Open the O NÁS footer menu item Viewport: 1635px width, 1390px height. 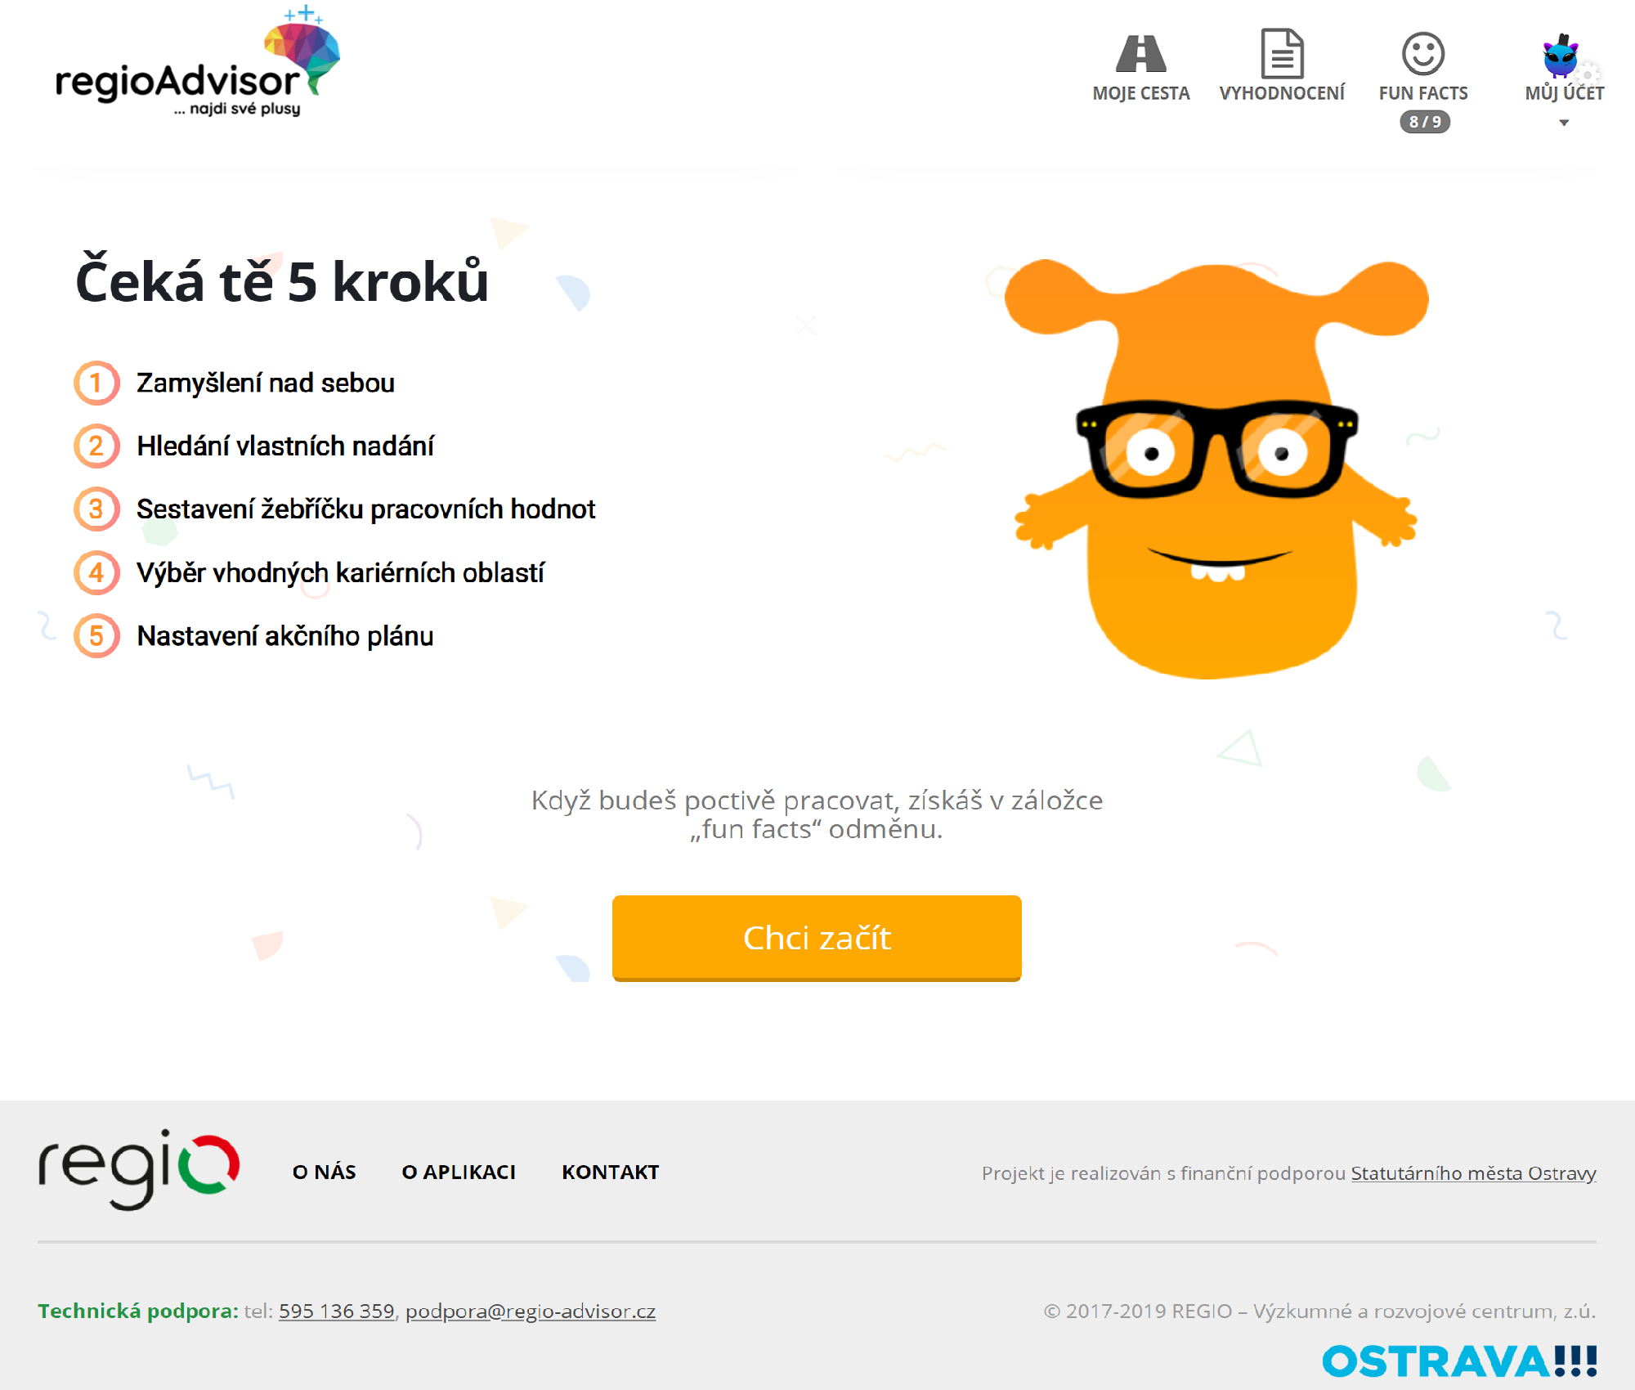click(325, 1172)
